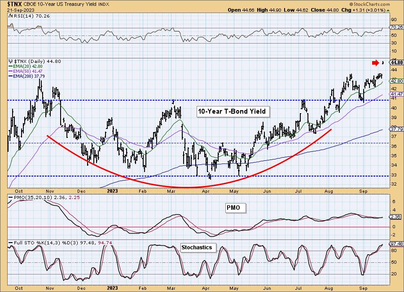Open the StockCharts.com copyright link
Viewport: 404px width, 292px height.
point(369,4)
